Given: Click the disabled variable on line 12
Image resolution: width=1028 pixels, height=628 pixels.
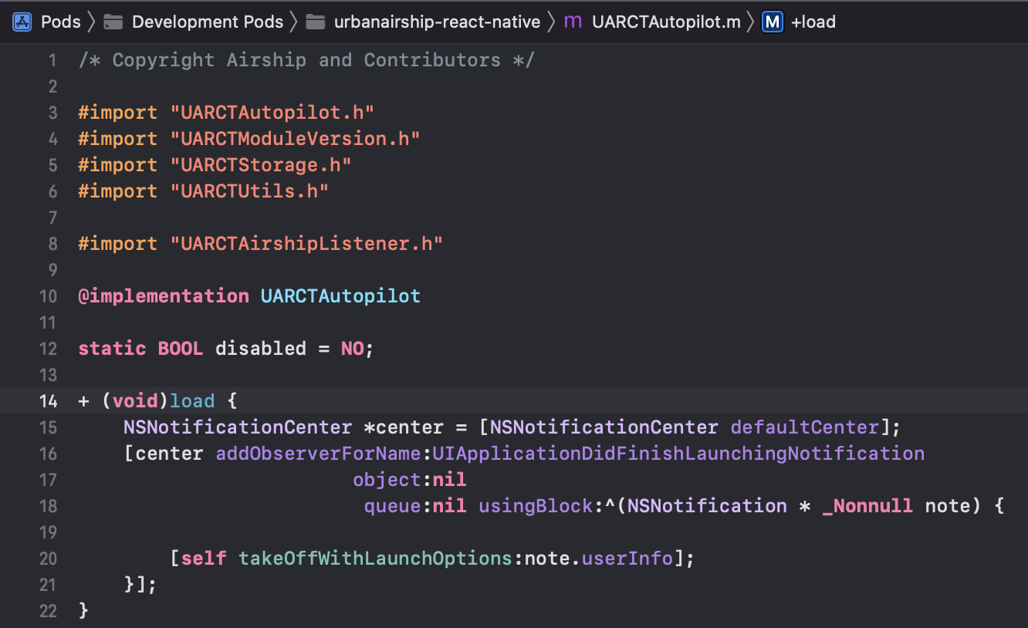Looking at the screenshot, I should tap(261, 348).
